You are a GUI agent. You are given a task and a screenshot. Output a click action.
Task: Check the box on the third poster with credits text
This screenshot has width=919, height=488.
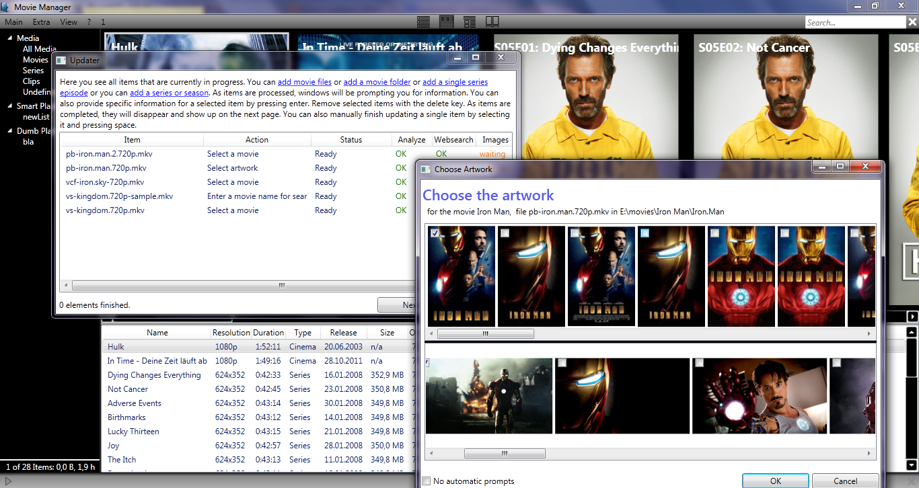pyautogui.click(x=575, y=233)
